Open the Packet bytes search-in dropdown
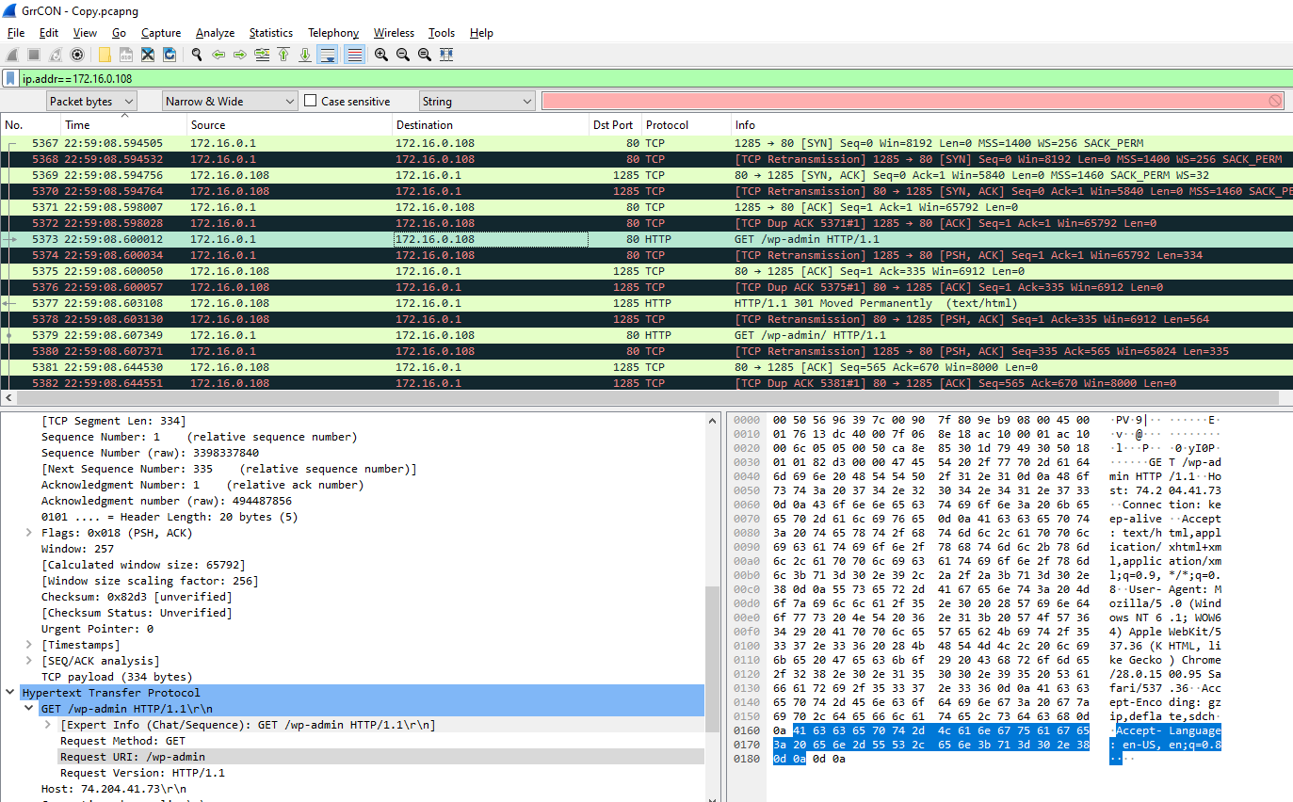This screenshot has height=802, width=1293. [91, 102]
